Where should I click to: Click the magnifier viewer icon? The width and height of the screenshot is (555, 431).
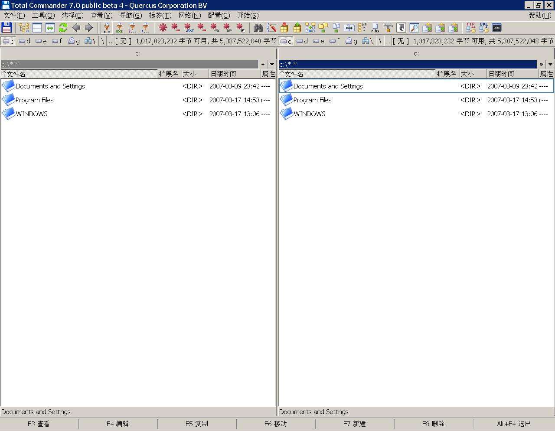click(415, 28)
